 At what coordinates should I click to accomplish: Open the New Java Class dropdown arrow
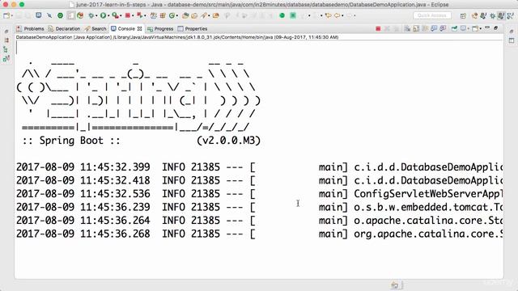[x=176, y=15]
